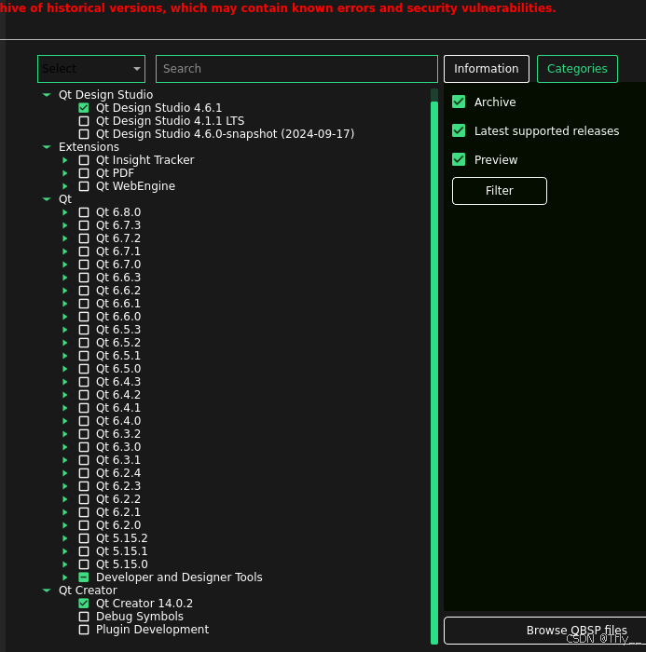Expand the Qt 6.7.0 node
This screenshot has height=652, width=646.
point(65,265)
